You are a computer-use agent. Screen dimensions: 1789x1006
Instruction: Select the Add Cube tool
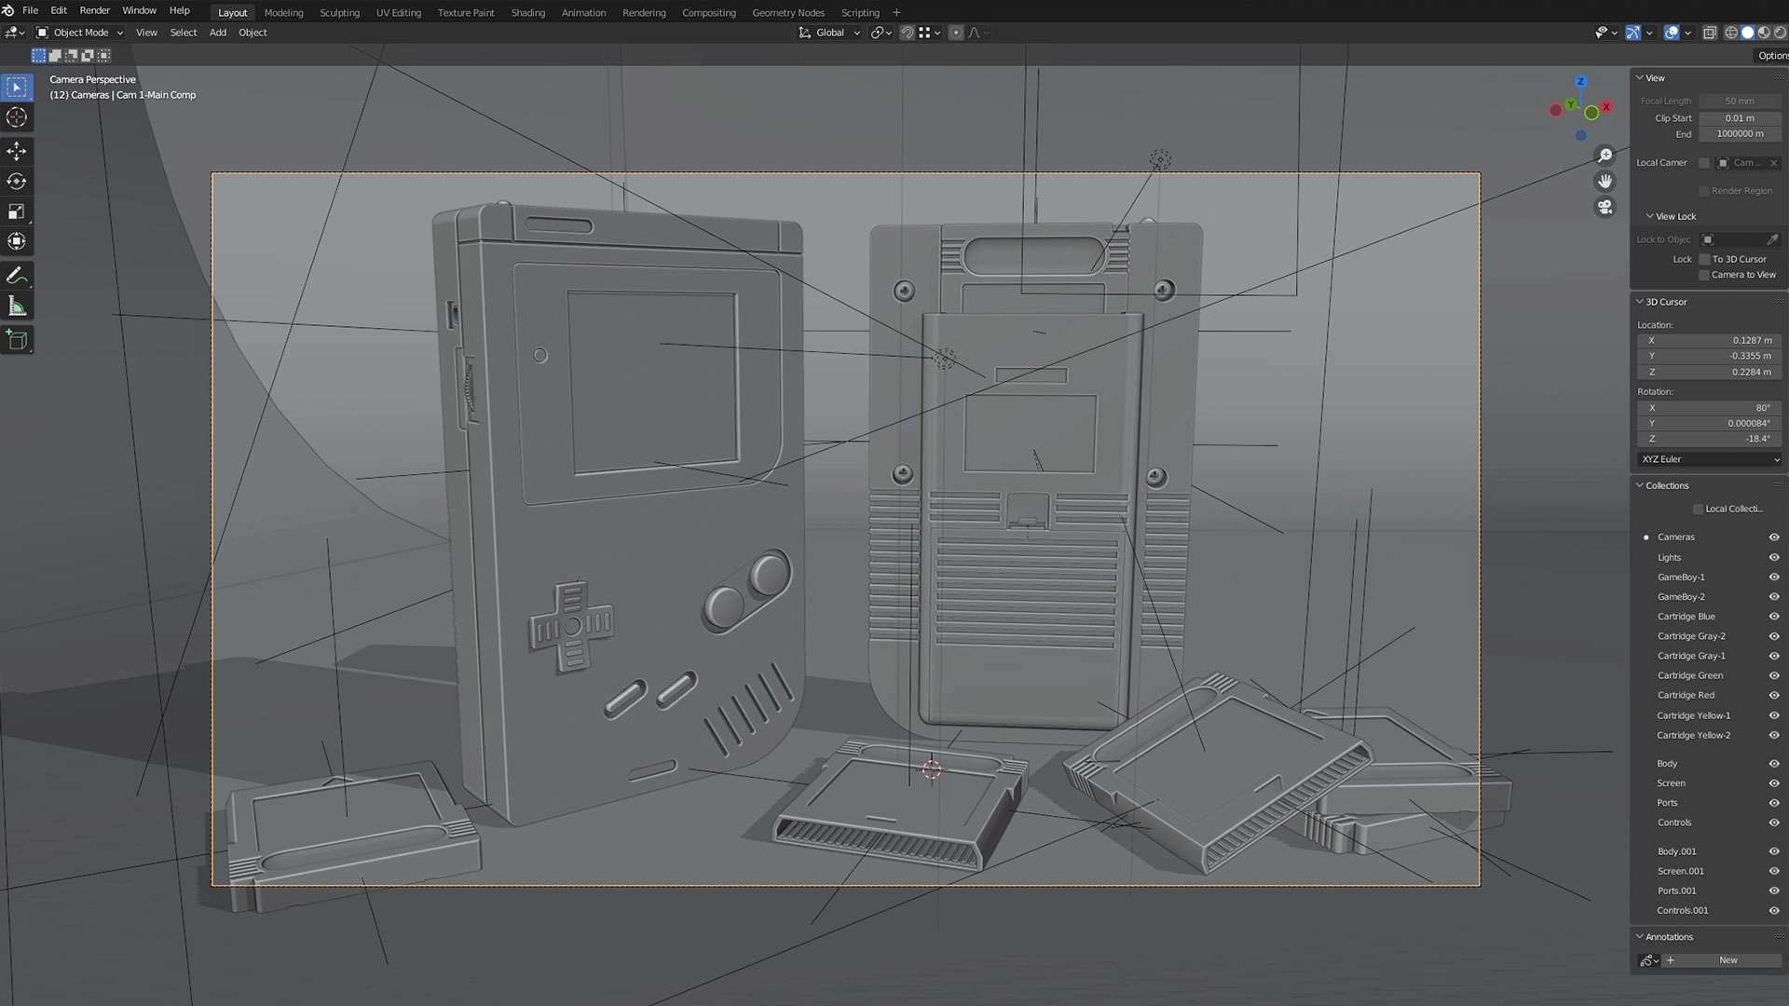click(17, 340)
